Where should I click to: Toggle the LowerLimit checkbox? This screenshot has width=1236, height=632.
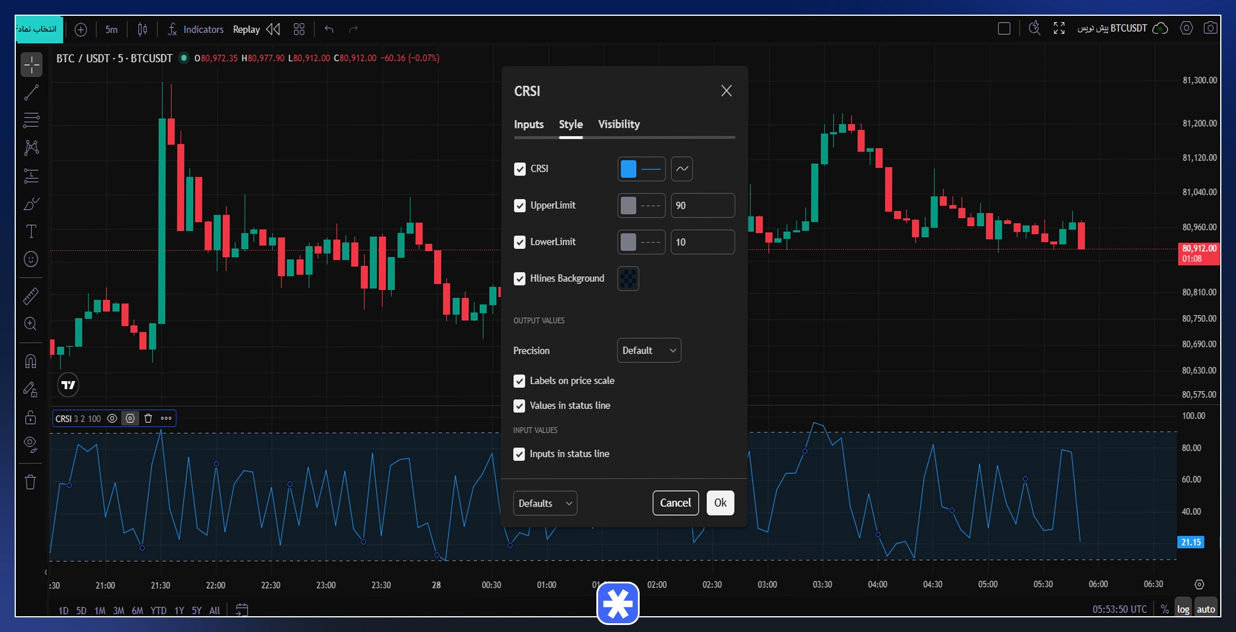pyautogui.click(x=520, y=242)
